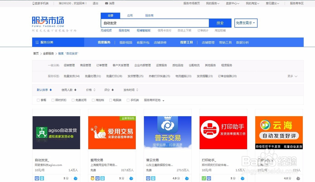Switch to the 全部 search tab
The image size is (315, 182).
click(111, 15)
